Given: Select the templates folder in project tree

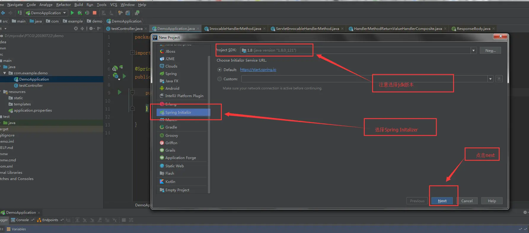Looking at the screenshot, I should (22, 104).
